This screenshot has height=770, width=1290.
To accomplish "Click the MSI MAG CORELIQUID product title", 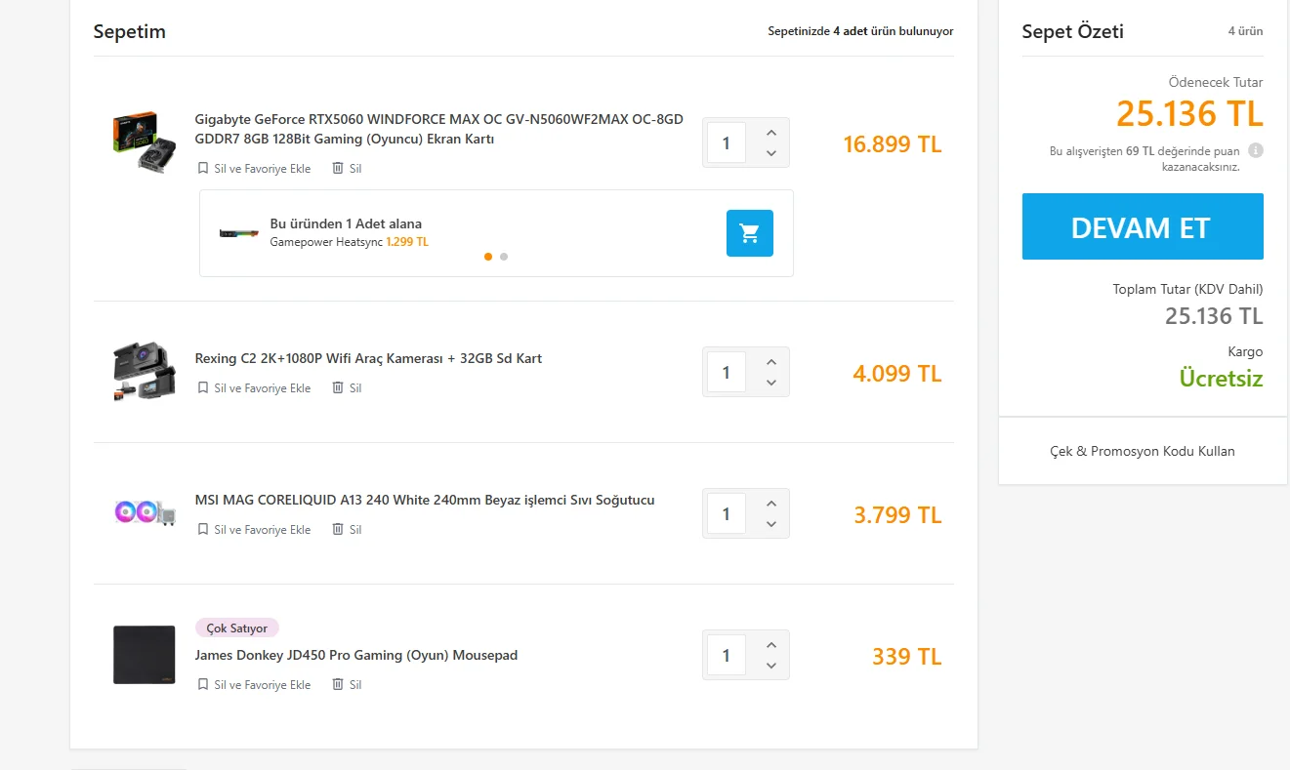I will 424,500.
